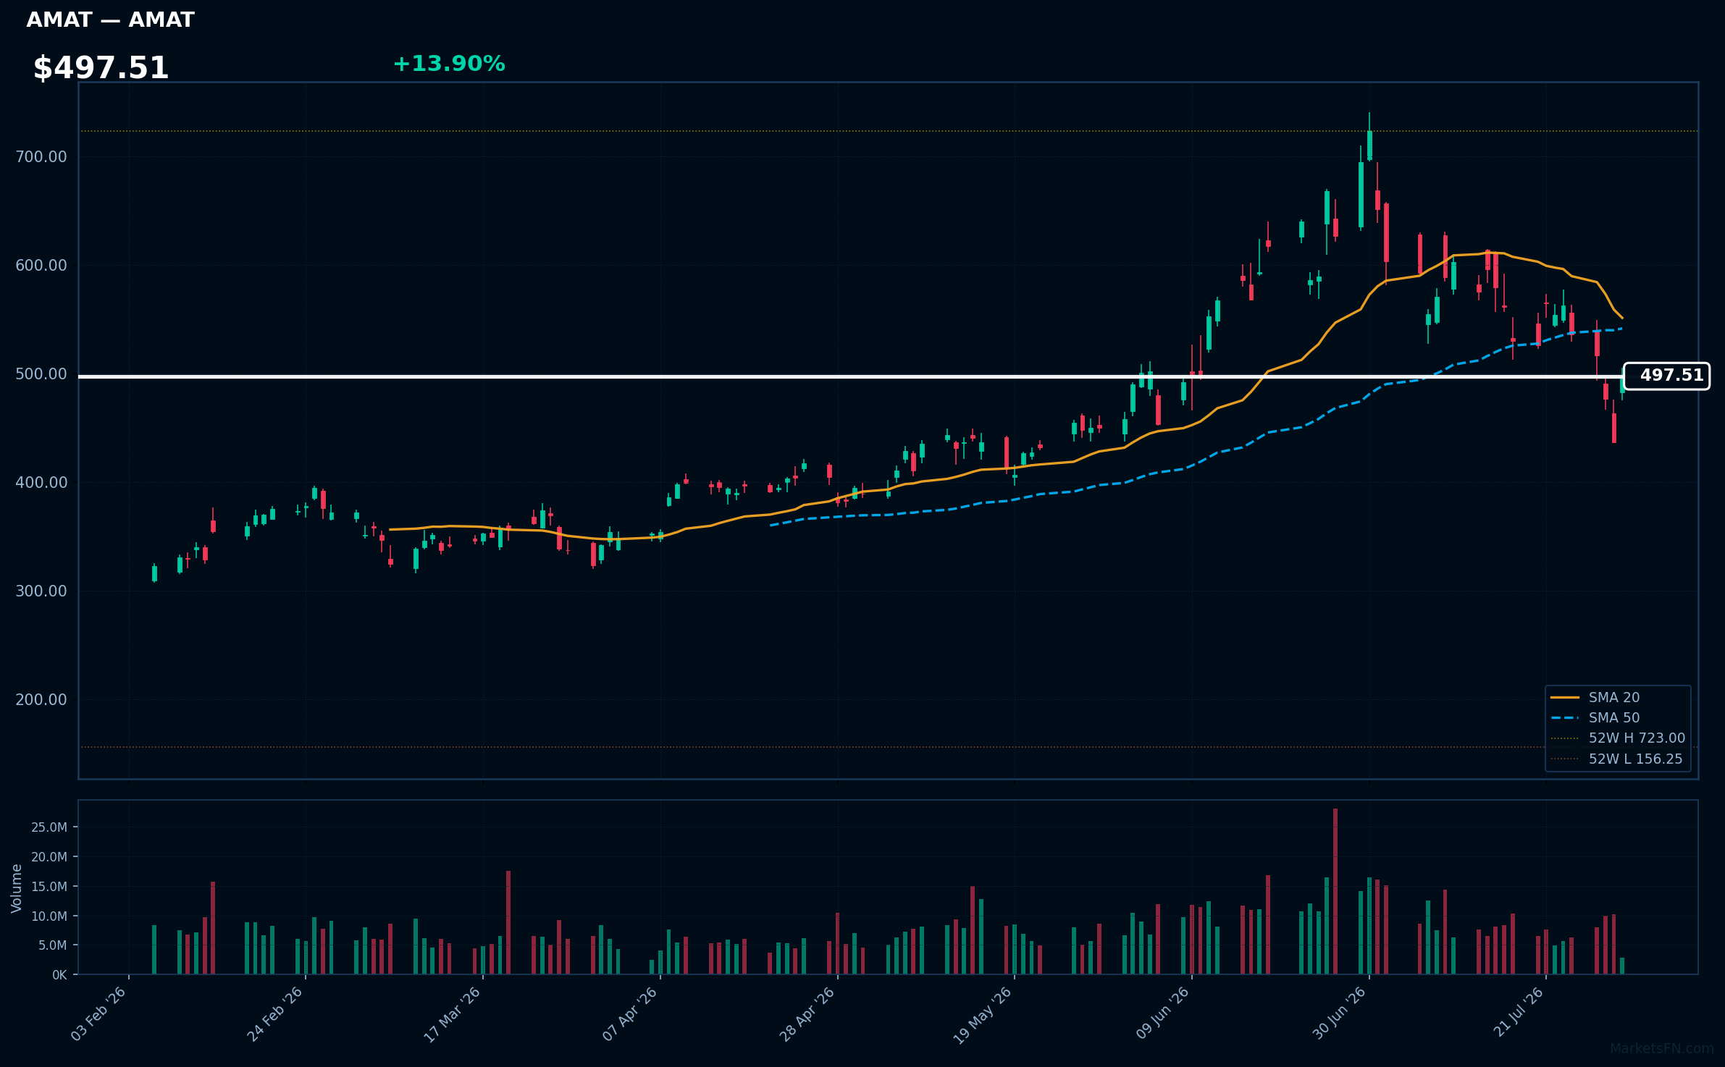Click the 15.0M volume axis label
Screen dimensions: 1725x1067
[49, 887]
